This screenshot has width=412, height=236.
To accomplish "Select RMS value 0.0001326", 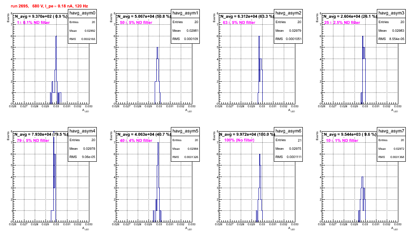I will point(191,157).
